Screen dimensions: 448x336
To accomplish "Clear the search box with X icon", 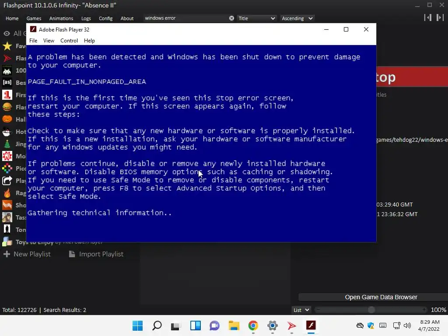I will (x=231, y=18).
